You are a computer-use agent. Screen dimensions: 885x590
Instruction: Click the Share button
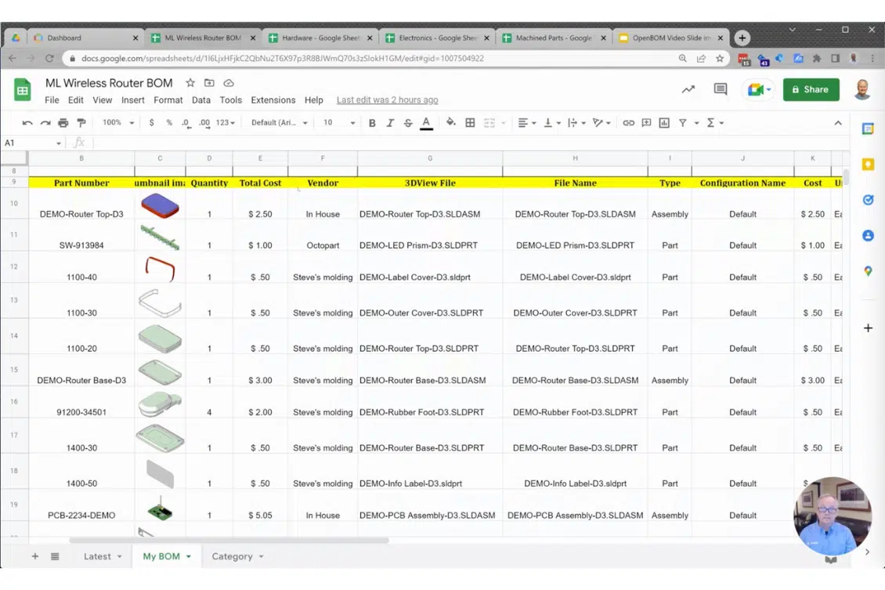point(811,89)
